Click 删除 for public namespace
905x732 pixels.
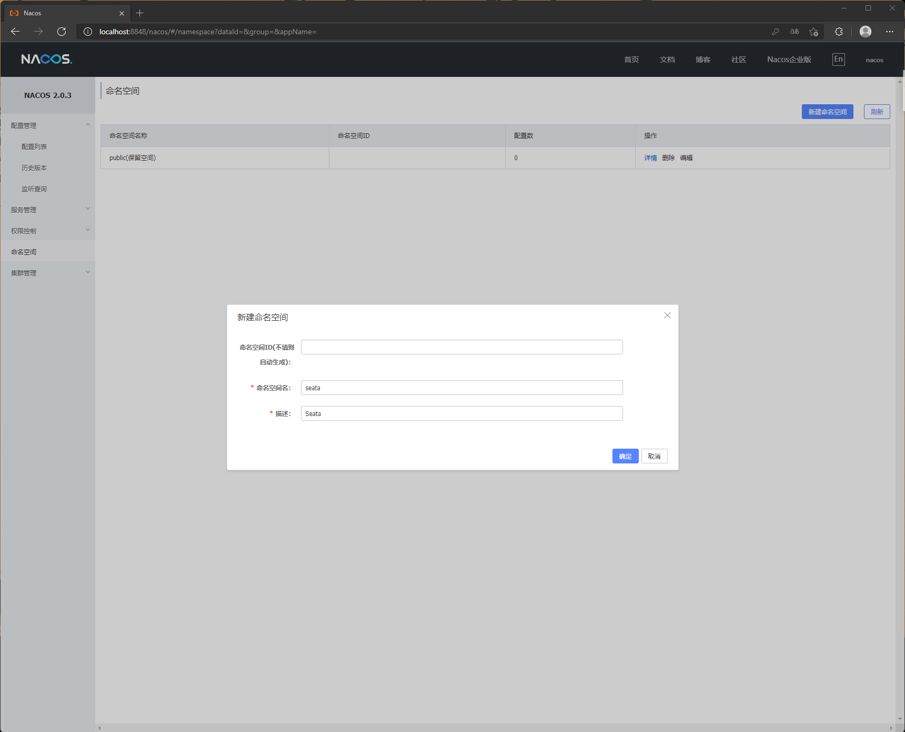click(x=668, y=158)
